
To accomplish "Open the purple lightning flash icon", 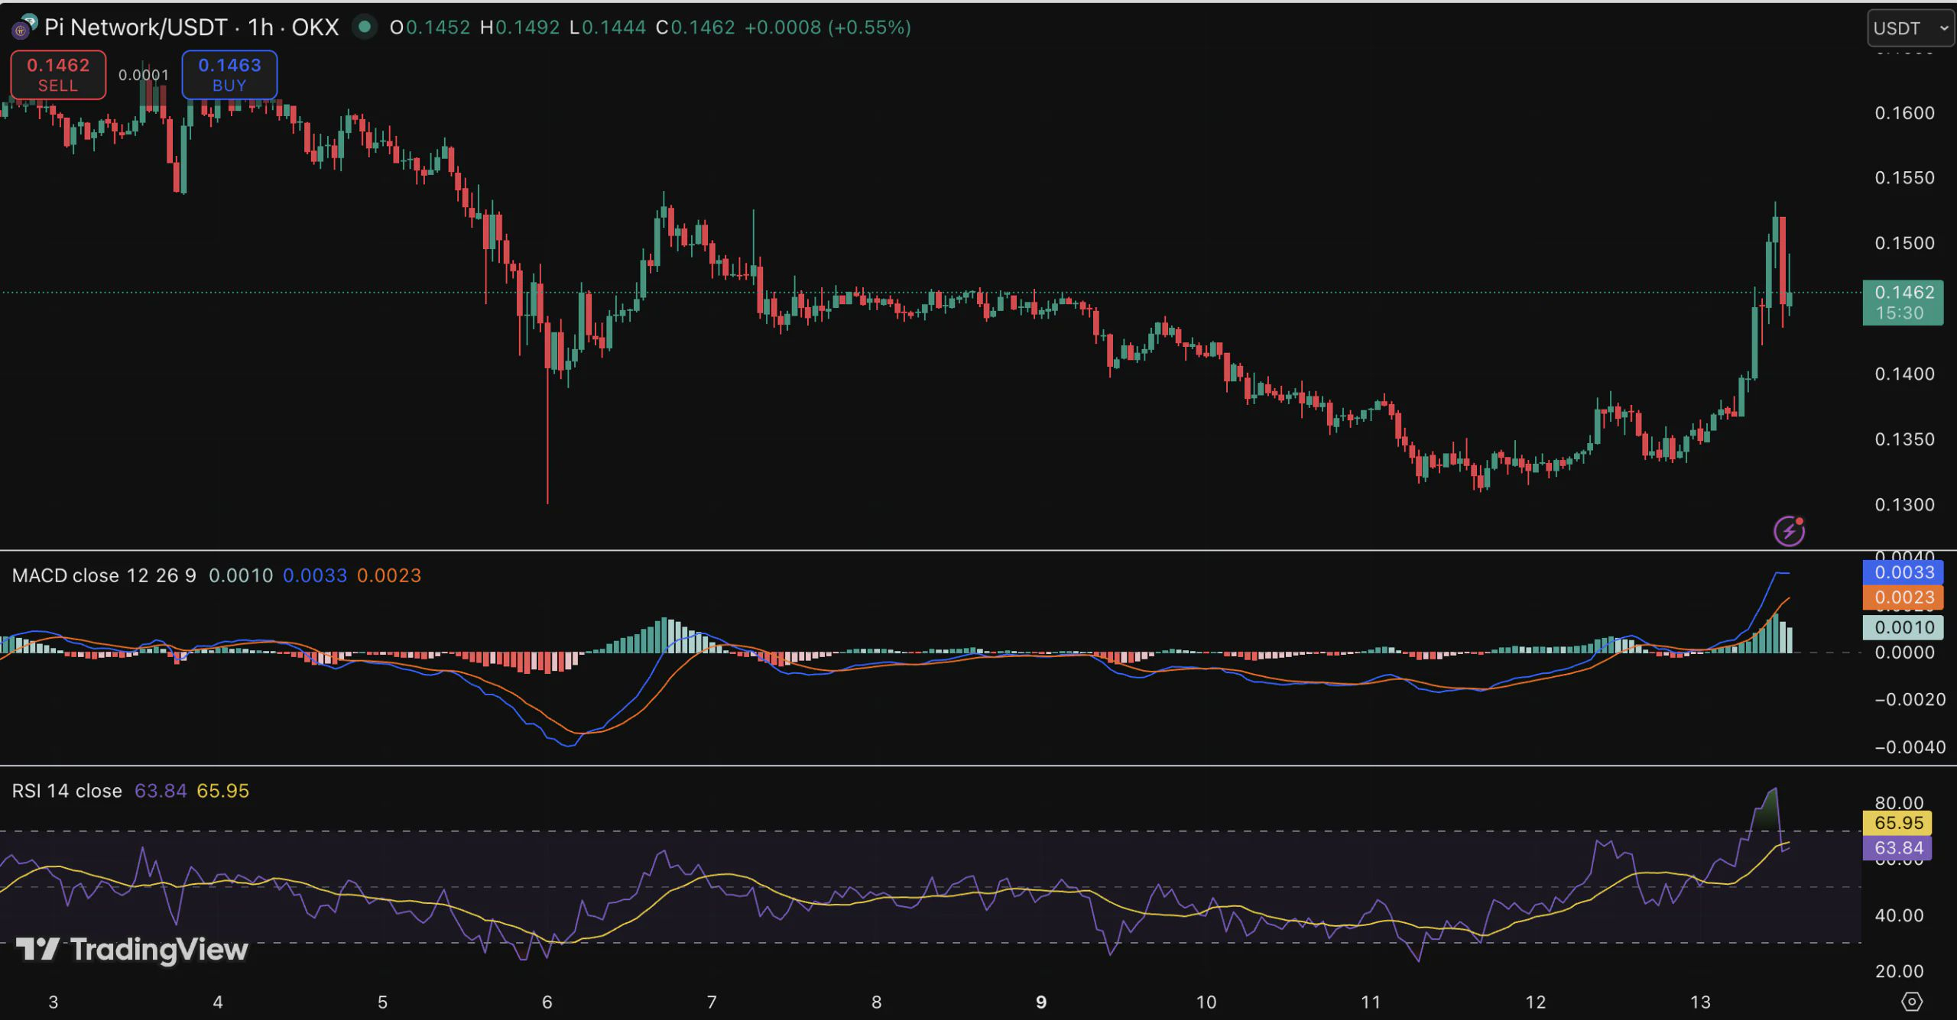I will pos(1789,531).
